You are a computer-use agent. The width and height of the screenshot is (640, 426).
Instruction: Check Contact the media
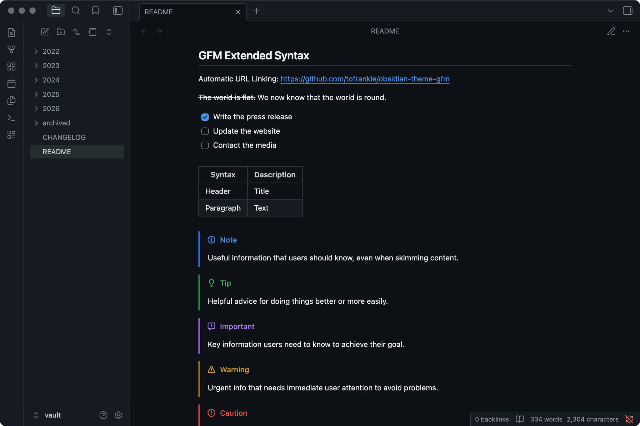pos(205,145)
